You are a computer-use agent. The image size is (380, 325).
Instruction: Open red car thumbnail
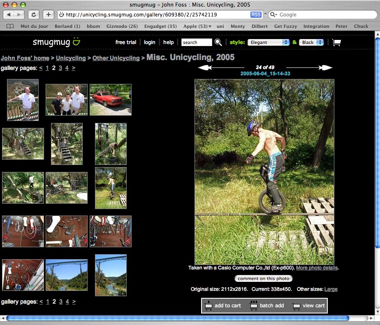[111, 100]
